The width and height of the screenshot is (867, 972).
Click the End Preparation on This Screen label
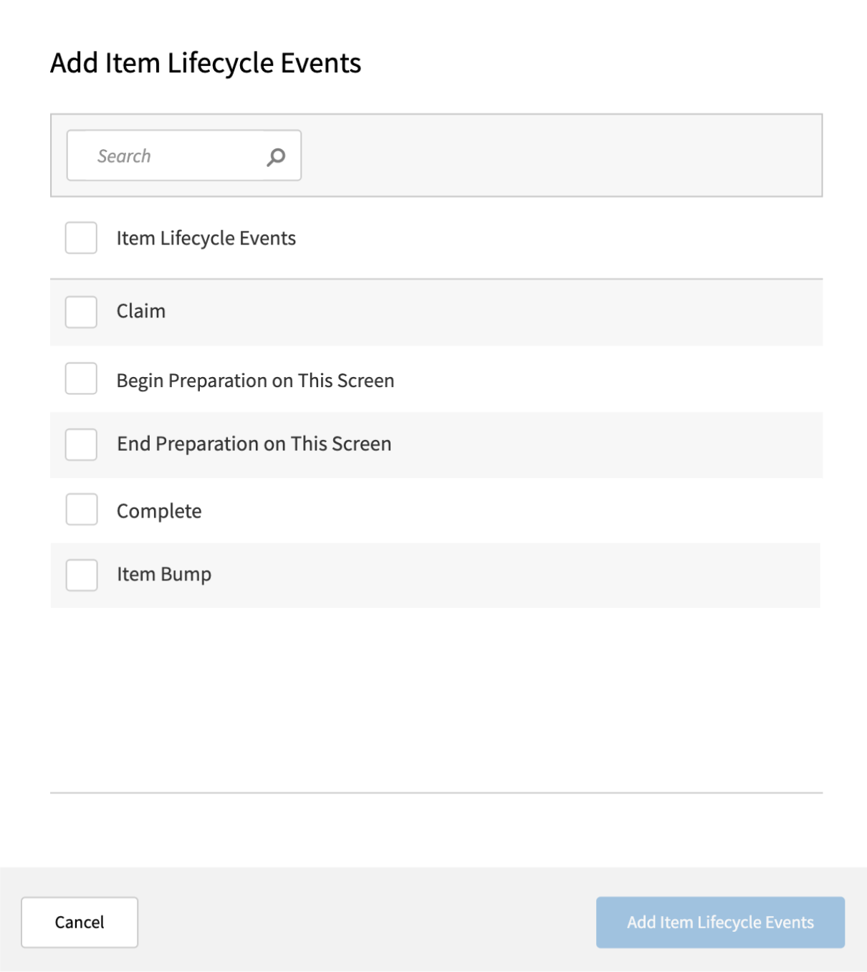[253, 444]
